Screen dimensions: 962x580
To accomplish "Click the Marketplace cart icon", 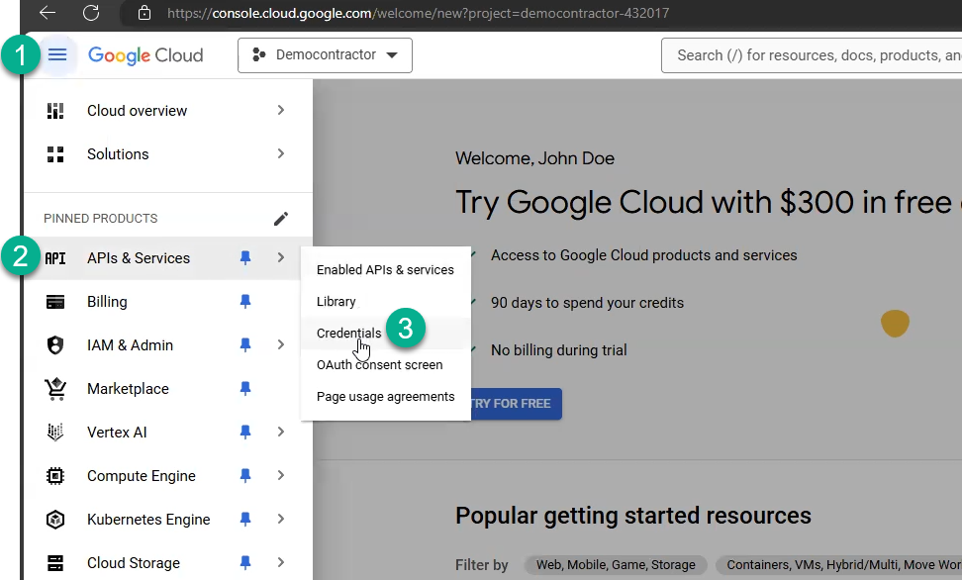I will click(55, 389).
